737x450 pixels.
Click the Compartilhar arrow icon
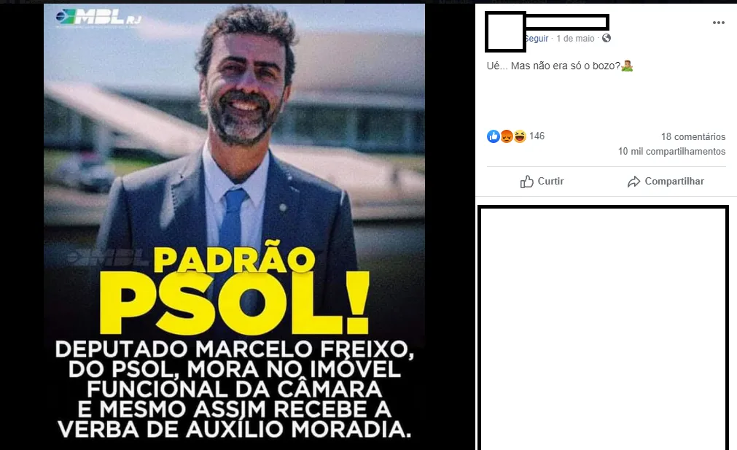click(633, 182)
